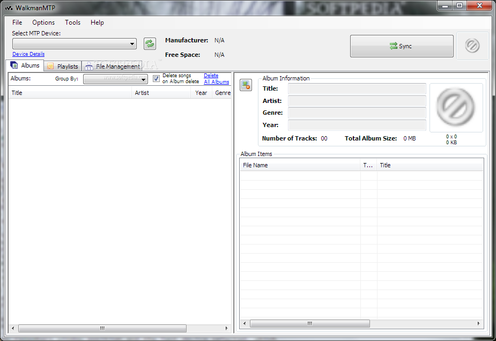496x341 pixels.
Task: Click the Album Items horizontal scrollbar thumb
Action: coord(310,323)
